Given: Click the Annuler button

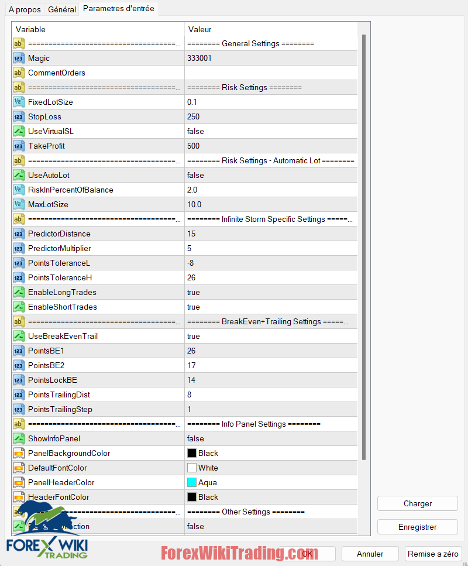Looking at the screenshot, I should [x=370, y=554].
